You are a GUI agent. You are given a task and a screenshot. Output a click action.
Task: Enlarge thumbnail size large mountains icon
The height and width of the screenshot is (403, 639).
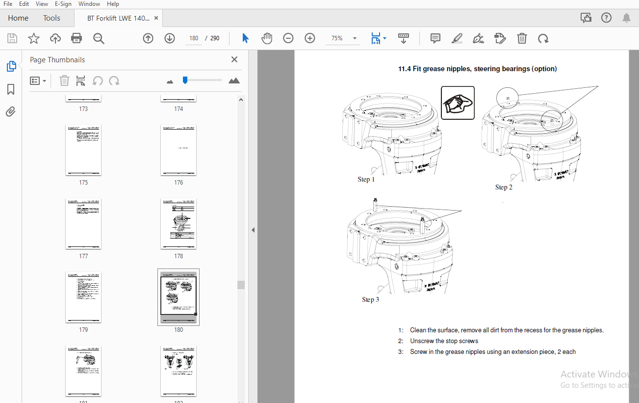click(234, 81)
